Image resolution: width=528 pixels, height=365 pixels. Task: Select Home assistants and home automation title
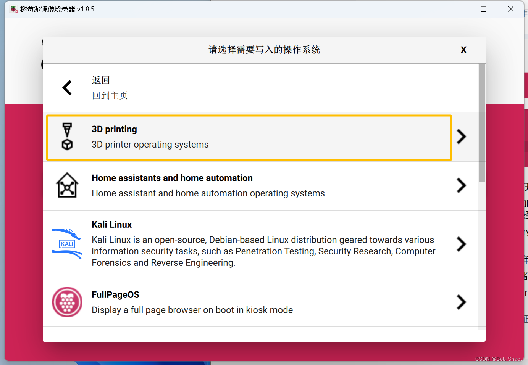pyautogui.click(x=172, y=178)
